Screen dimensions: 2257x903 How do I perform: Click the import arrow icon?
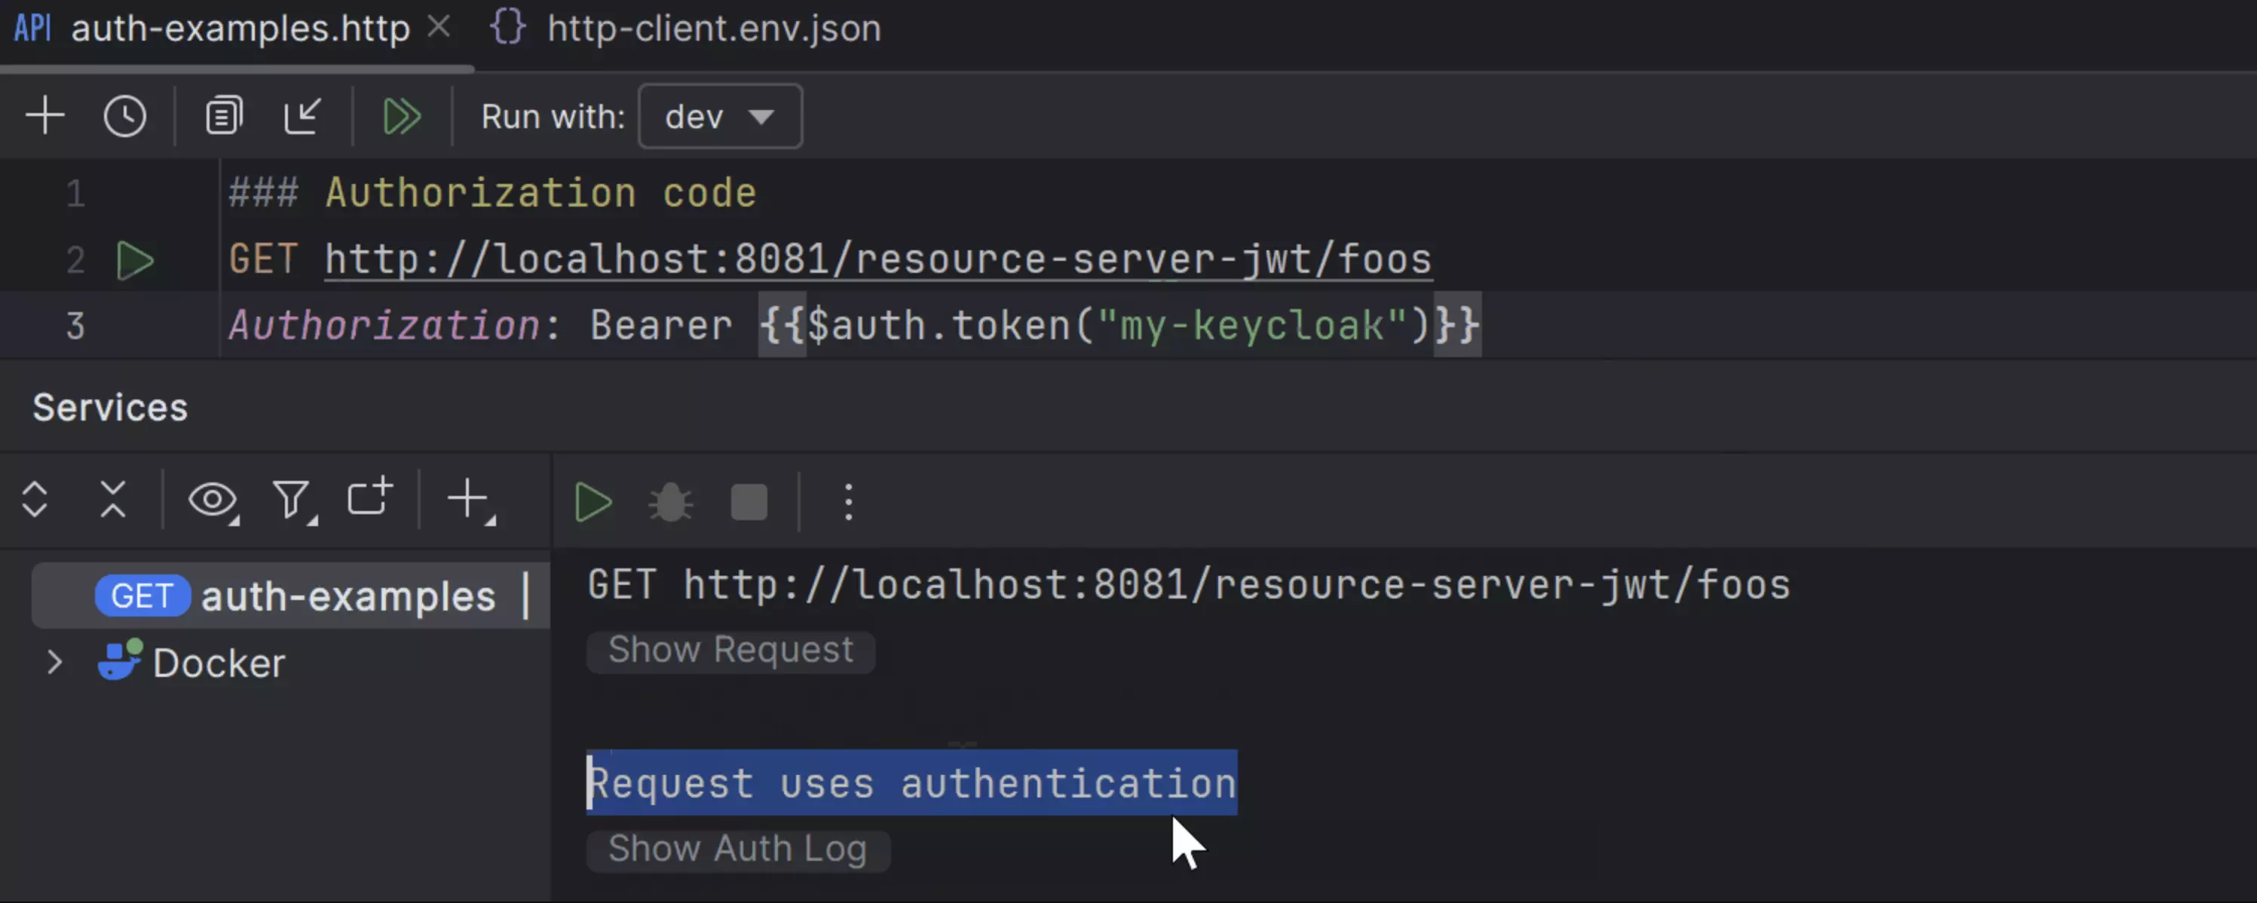tap(302, 115)
